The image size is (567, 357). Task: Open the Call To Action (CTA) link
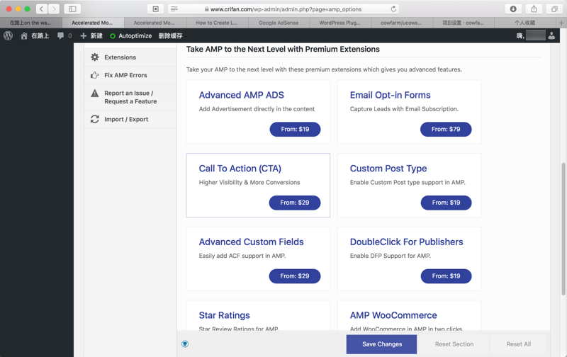[240, 169]
